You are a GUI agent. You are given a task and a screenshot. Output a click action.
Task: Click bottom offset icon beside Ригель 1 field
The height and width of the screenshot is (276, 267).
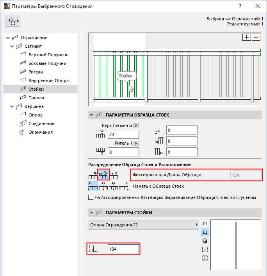tap(100, 152)
